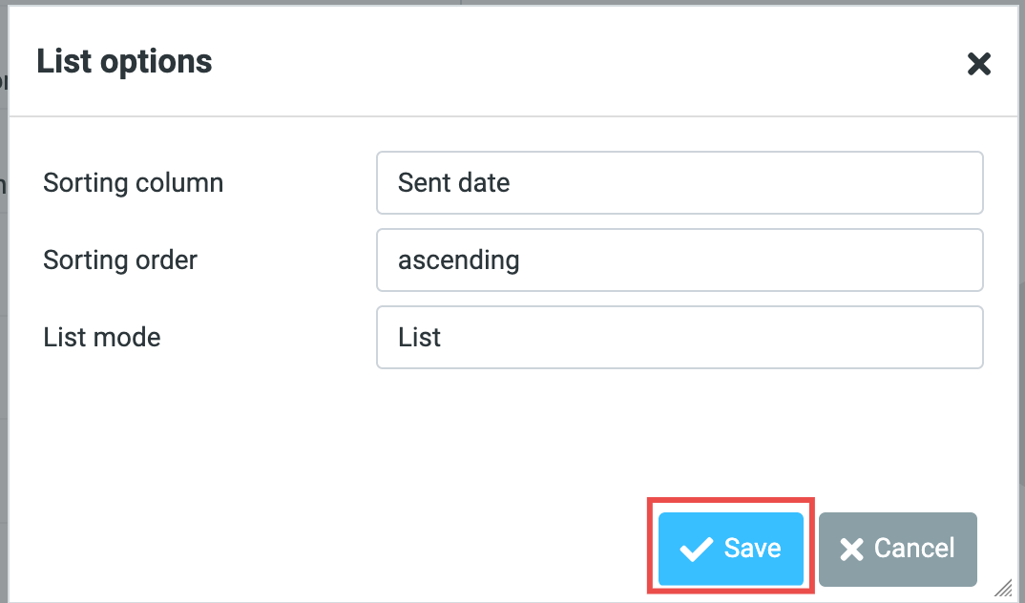
Task: Open the Sorting column dropdown
Action: point(679,182)
